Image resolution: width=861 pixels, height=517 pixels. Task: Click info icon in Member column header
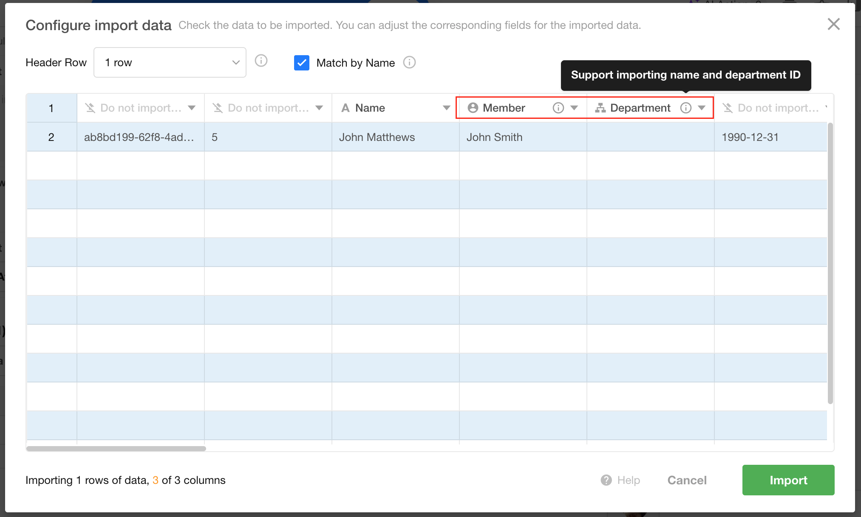(x=558, y=108)
